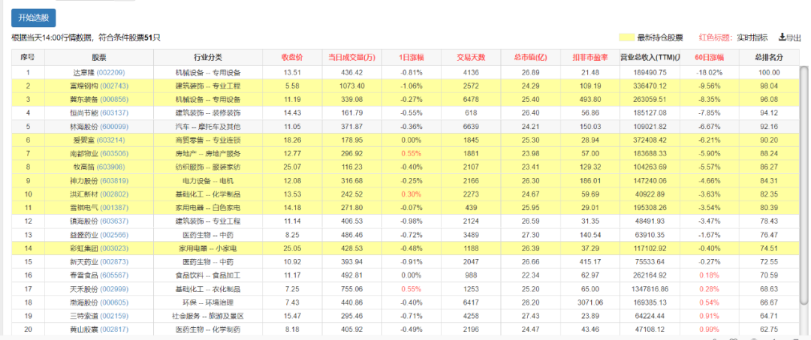The height and width of the screenshot is (340, 811).
Task: Click the 序号 column header
Action: point(28,57)
